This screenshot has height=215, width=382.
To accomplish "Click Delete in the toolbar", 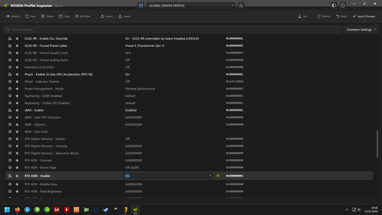I will point(47,16).
